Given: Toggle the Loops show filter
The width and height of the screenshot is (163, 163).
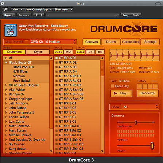Looking at the screenshot, I should (x=80, y=52).
